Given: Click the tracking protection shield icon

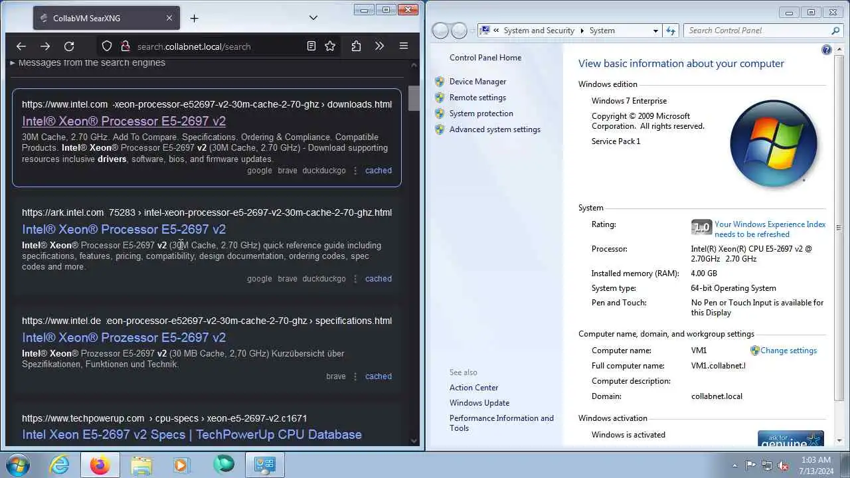Looking at the screenshot, I should point(107,46).
